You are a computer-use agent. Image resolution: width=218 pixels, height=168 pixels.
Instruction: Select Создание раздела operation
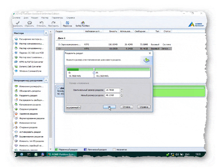click(26, 109)
